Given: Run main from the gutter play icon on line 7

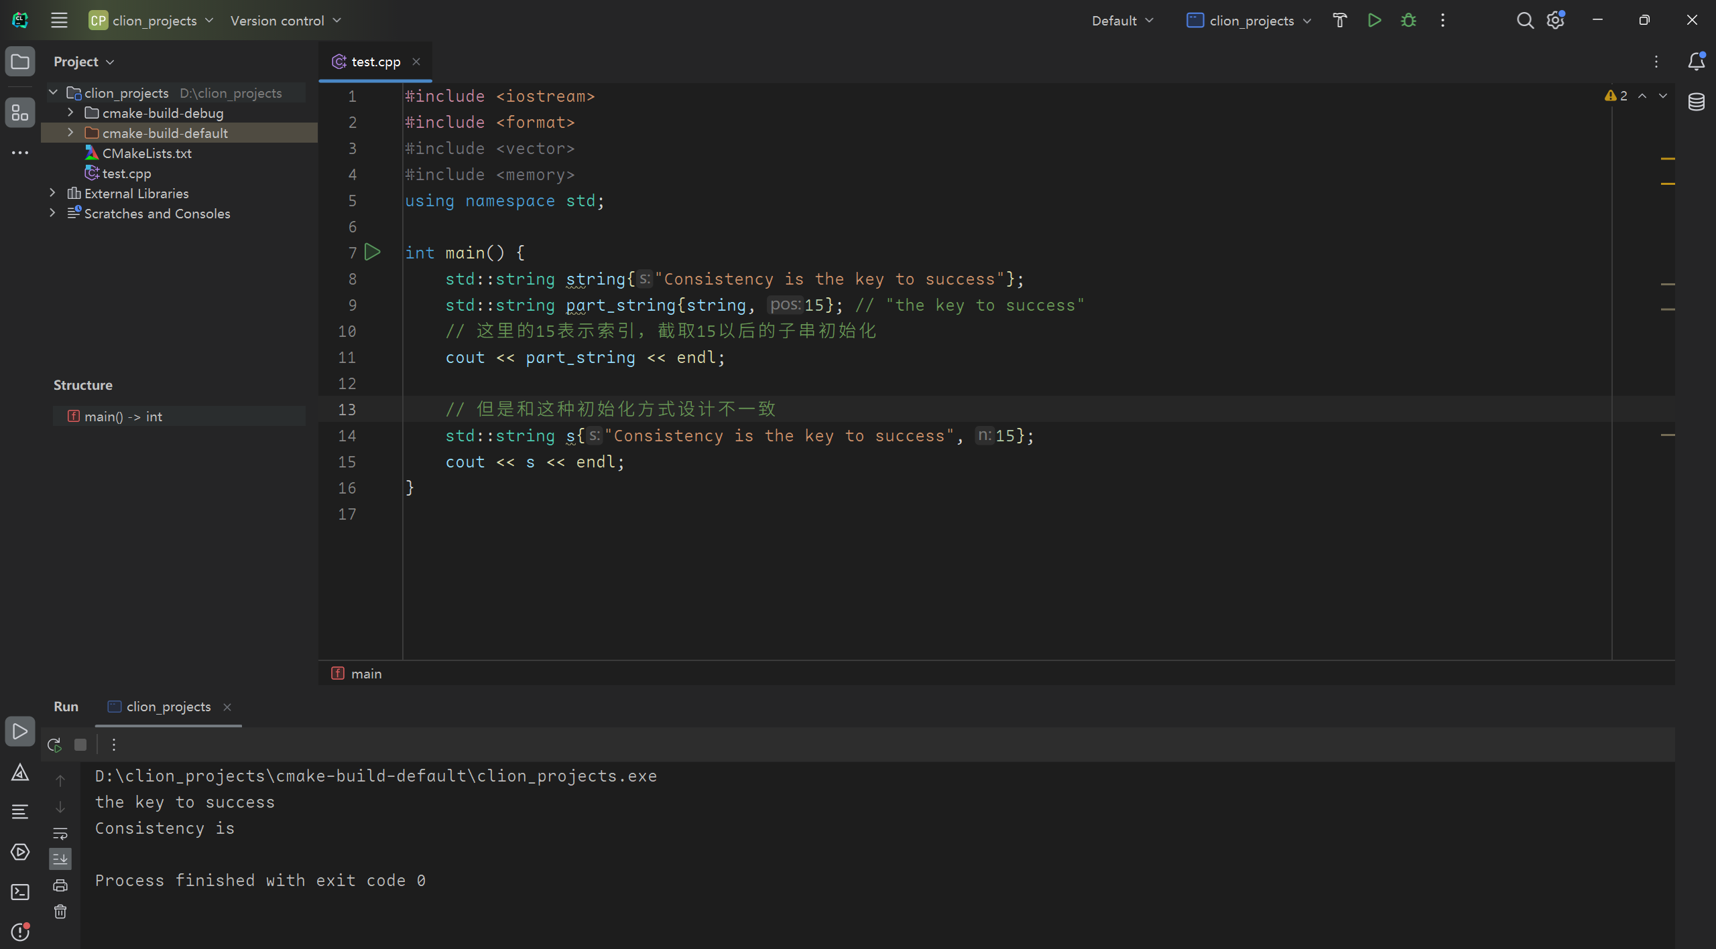Looking at the screenshot, I should (373, 252).
